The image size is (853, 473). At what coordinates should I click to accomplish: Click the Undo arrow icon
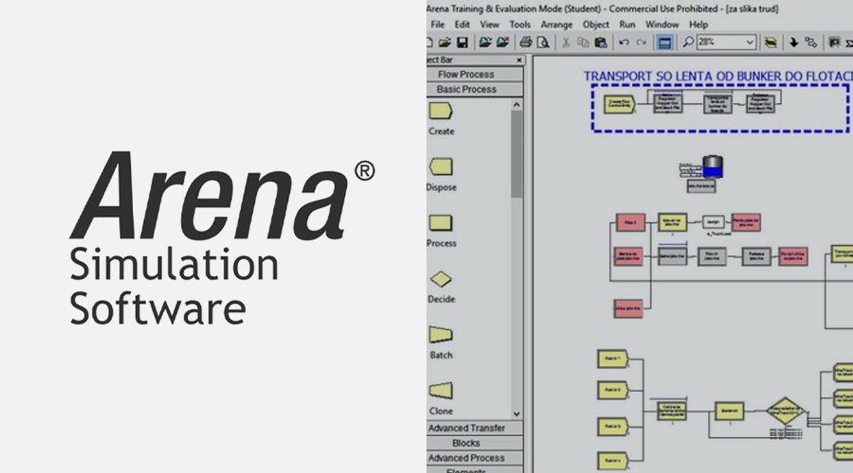624,43
